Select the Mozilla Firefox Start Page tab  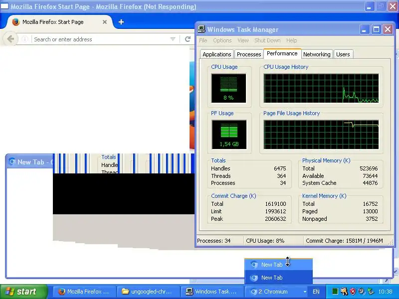tap(59, 22)
